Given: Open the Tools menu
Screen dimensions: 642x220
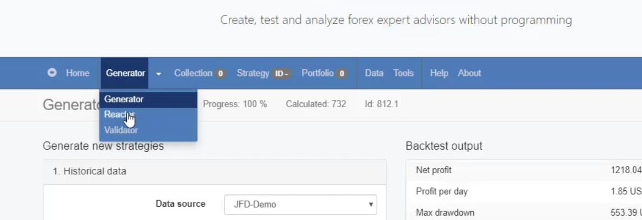Looking at the screenshot, I should [403, 73].
